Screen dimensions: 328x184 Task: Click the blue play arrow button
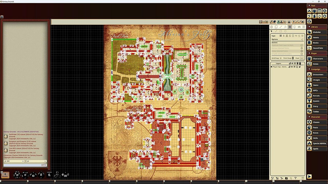[x=309, y=177]
